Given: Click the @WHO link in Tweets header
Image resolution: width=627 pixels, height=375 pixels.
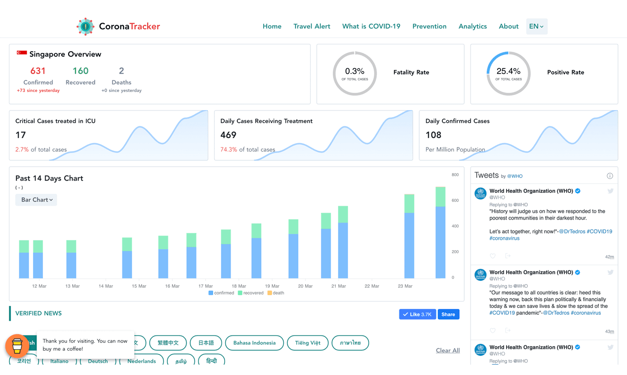Looking at the screenshot, I should pos(514,176).
